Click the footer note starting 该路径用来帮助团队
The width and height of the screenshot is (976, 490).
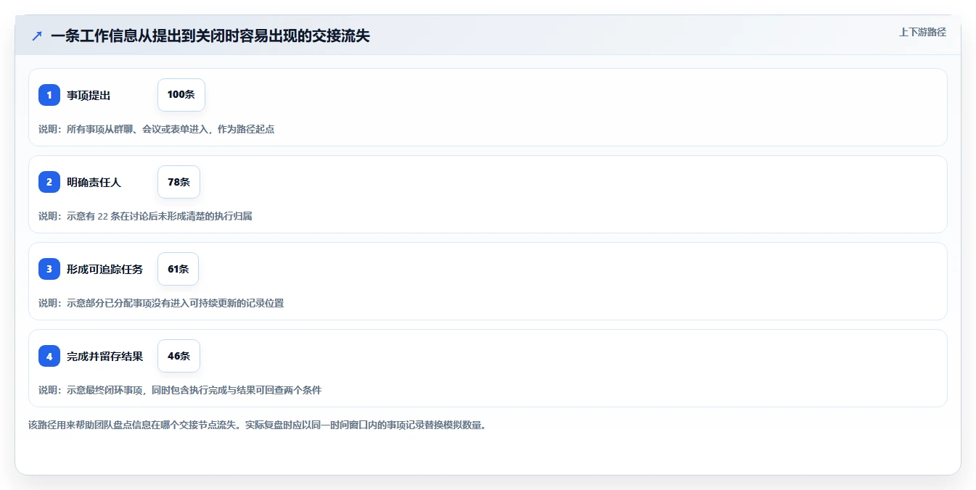point(257,425)
